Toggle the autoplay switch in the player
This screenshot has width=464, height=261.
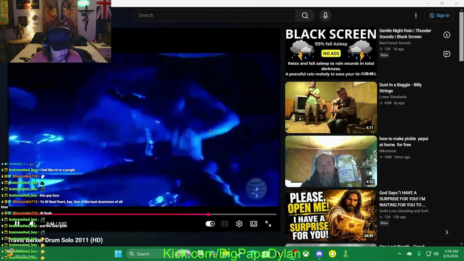point(210,224)
